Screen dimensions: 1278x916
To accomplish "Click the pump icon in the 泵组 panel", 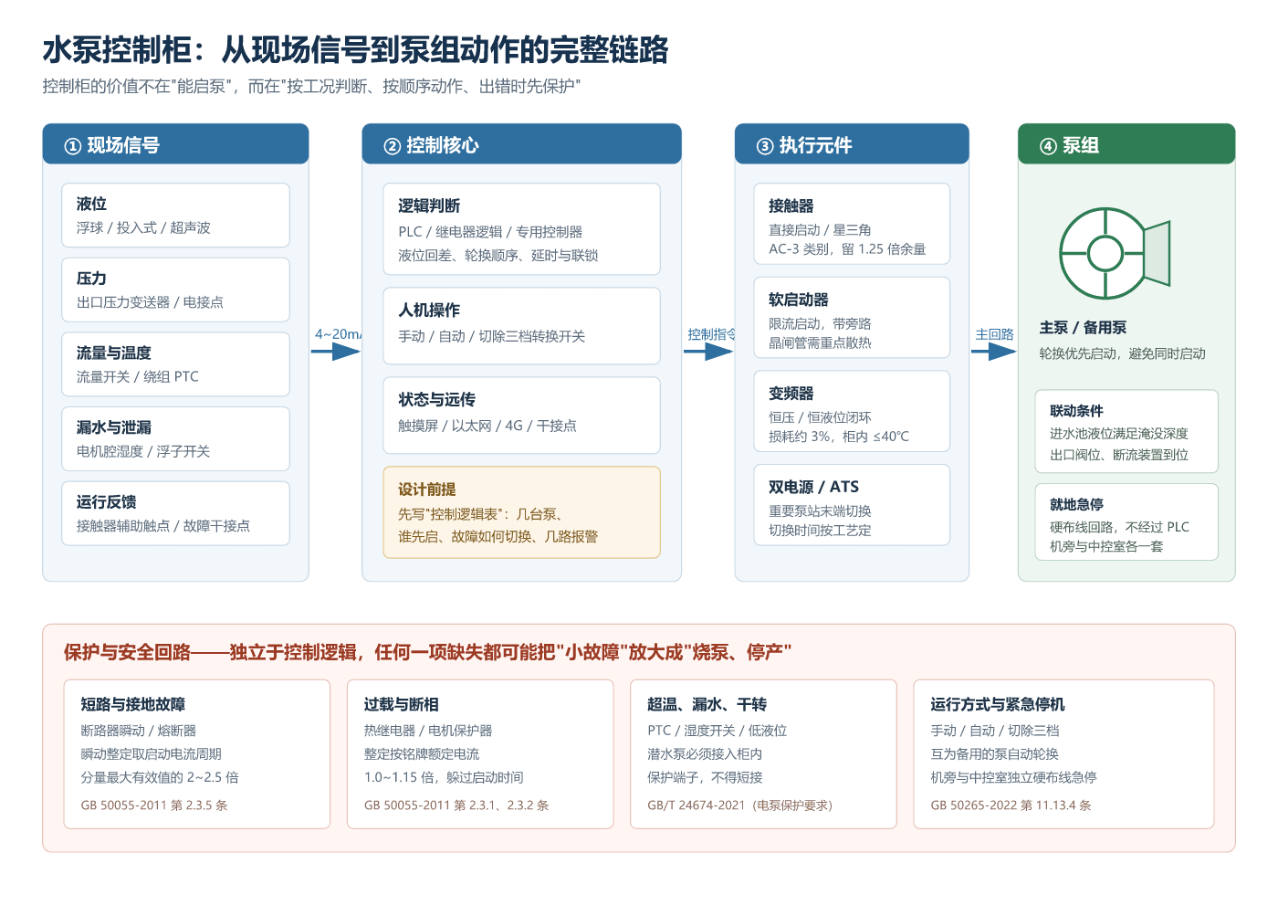I will click(1115, 253).
